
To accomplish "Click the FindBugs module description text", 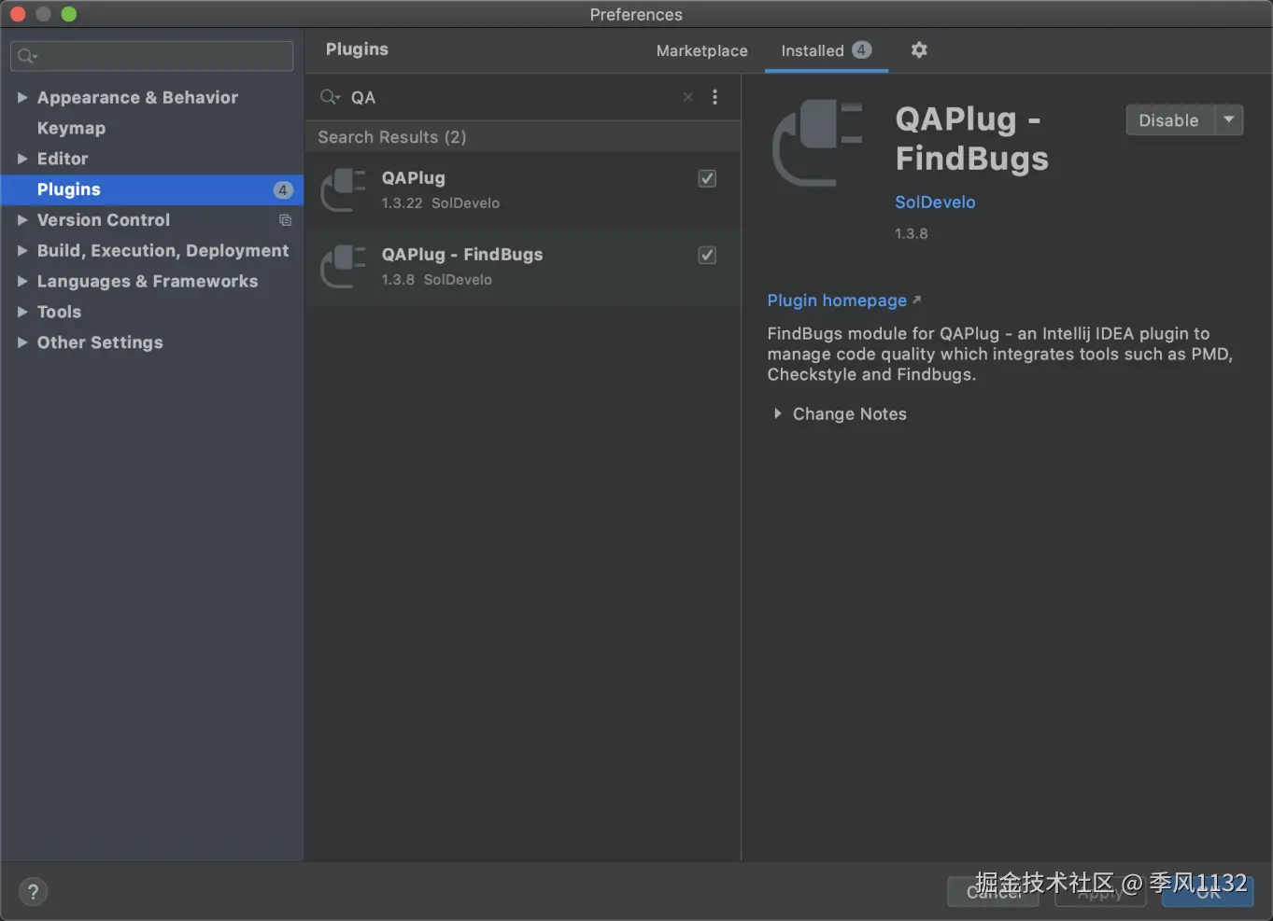I will (1000, 354).
